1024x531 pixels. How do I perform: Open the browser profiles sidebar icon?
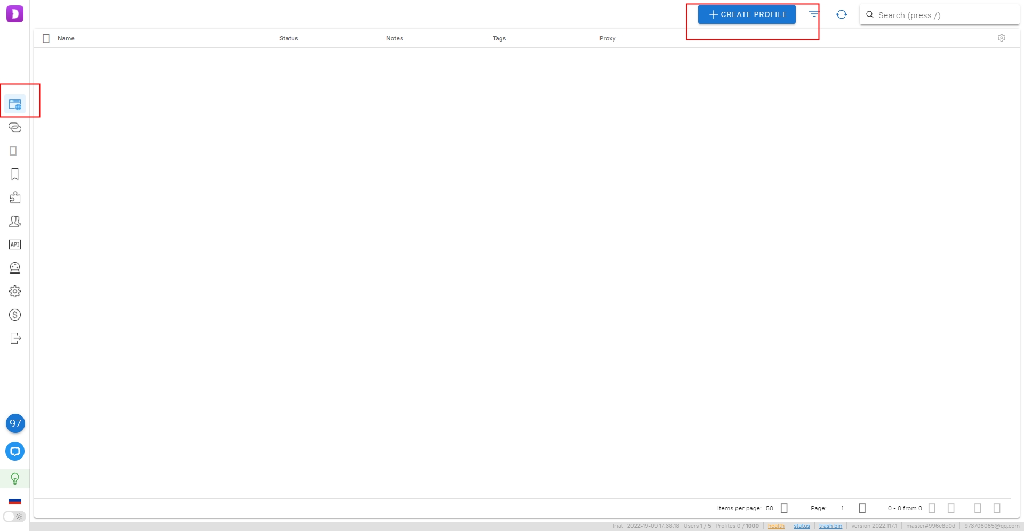point(15,104)
